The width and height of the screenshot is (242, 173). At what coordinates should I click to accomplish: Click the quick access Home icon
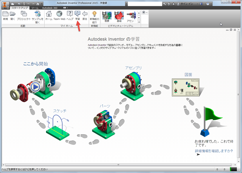click(x=38, y=4)
